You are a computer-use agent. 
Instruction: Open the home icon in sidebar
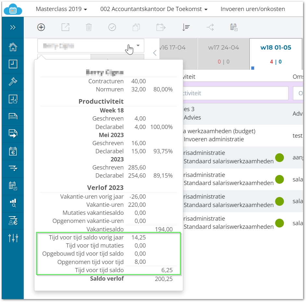(x=13, y=47)
